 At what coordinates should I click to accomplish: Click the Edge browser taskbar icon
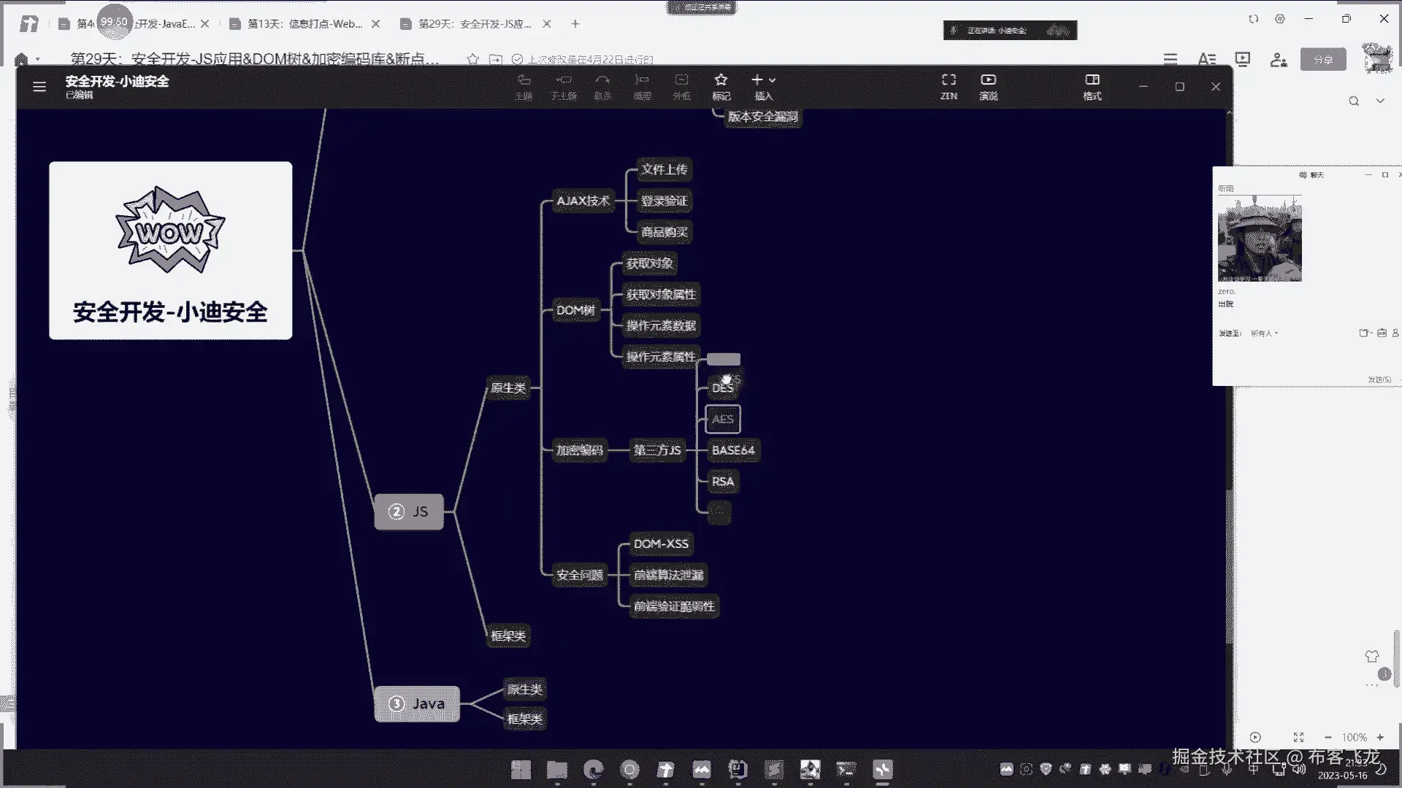(x=593, y=769)
